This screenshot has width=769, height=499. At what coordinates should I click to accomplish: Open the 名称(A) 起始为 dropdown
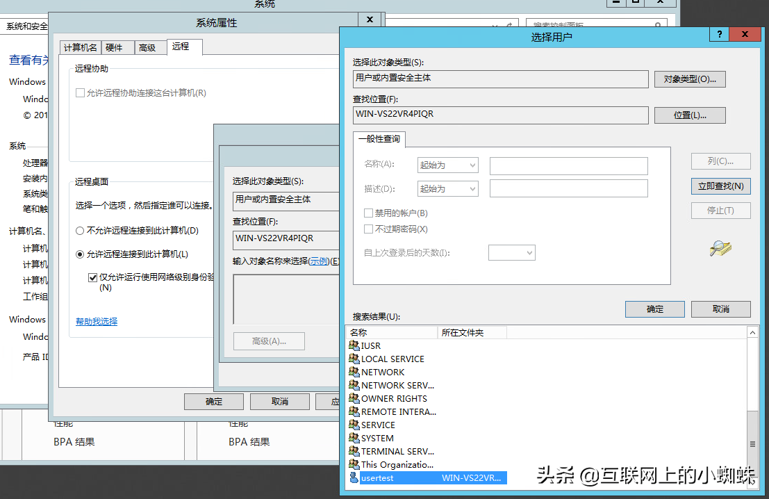pos(448,165)
